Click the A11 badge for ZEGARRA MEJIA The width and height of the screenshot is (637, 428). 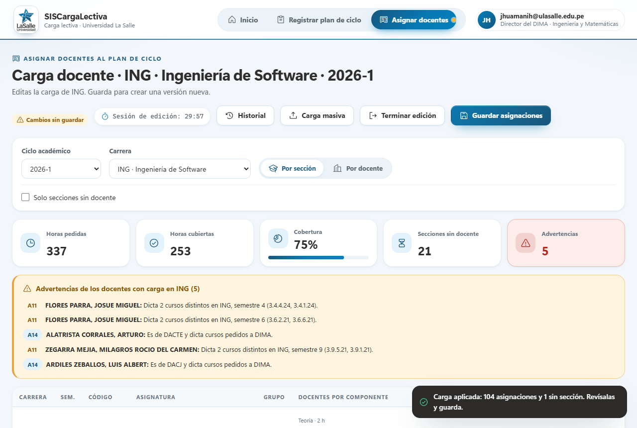point(32,350)
